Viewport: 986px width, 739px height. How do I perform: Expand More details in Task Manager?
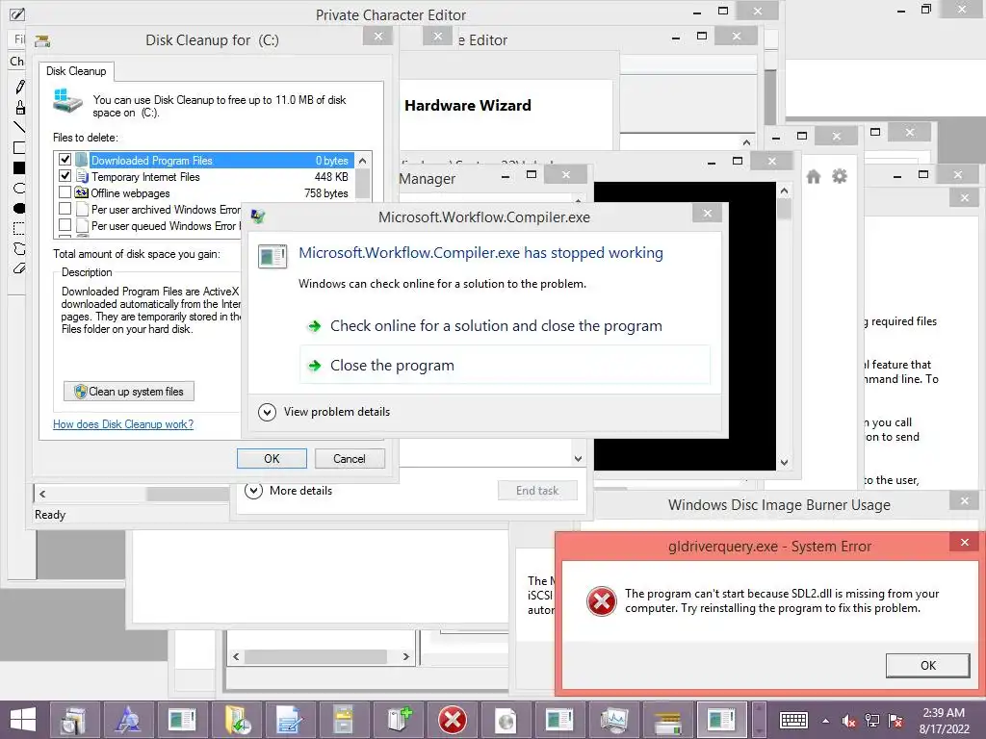[x=289, y=491]
